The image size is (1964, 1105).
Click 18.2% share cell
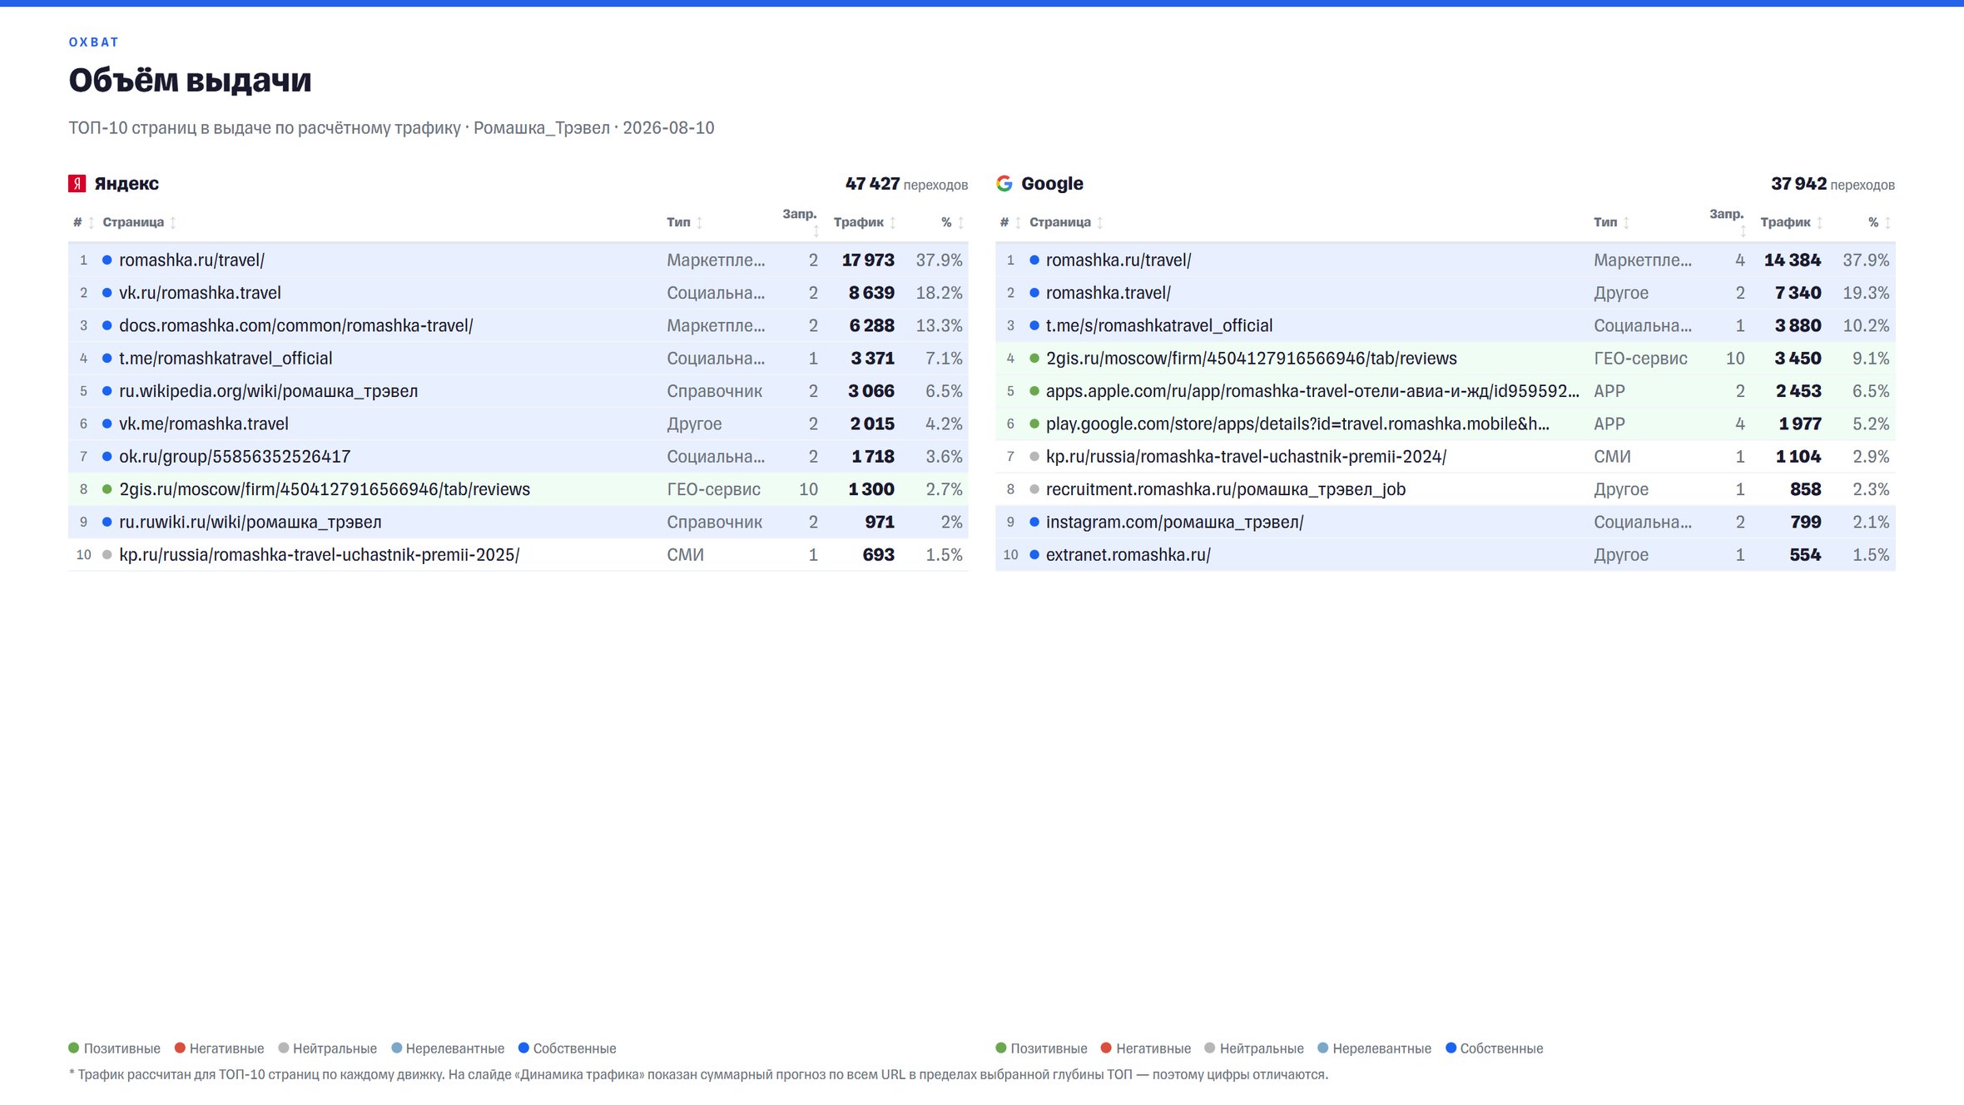[x=940, y=293]
